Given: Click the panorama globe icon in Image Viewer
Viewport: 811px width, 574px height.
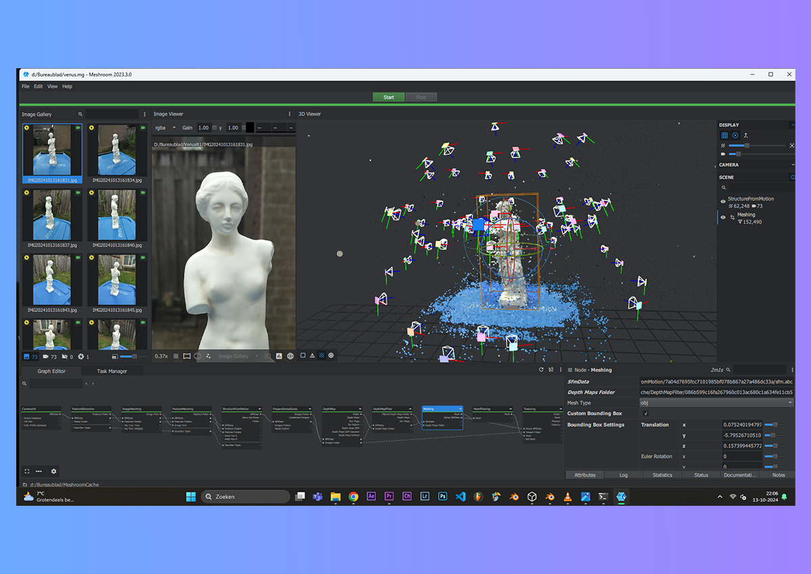Looking at the screenshot, I should point(290,356).
